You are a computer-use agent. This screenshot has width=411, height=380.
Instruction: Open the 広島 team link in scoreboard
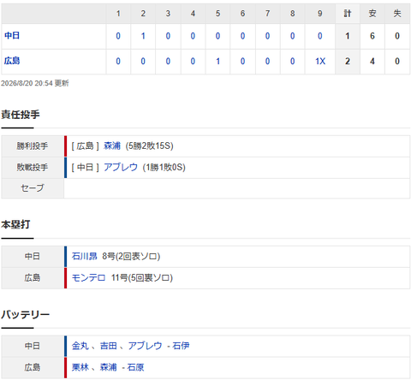[x=12, y=61]
